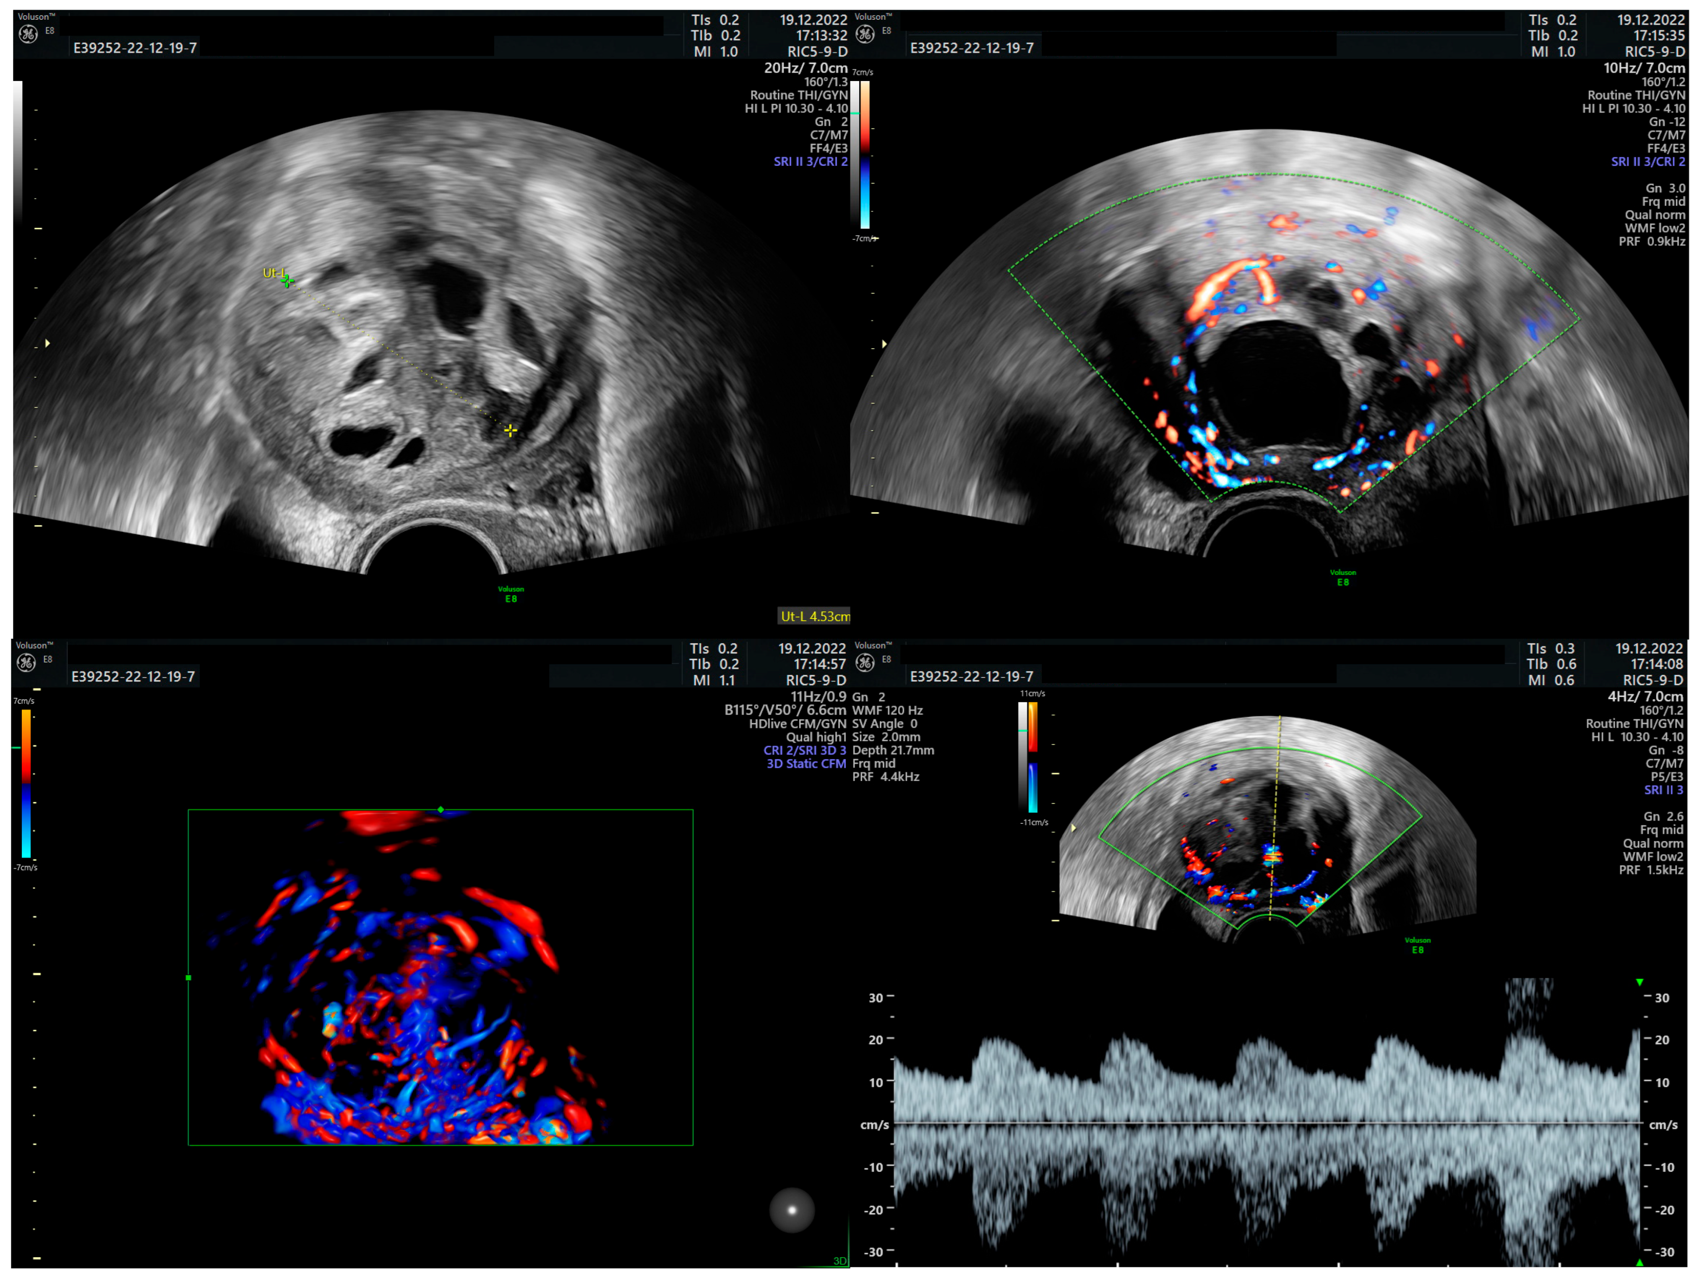The width and height of the screenshot is (1697, 1277).
Task: Click the 'HDlive CFM/GYN' preset text
Action: (x=797, y=723)
